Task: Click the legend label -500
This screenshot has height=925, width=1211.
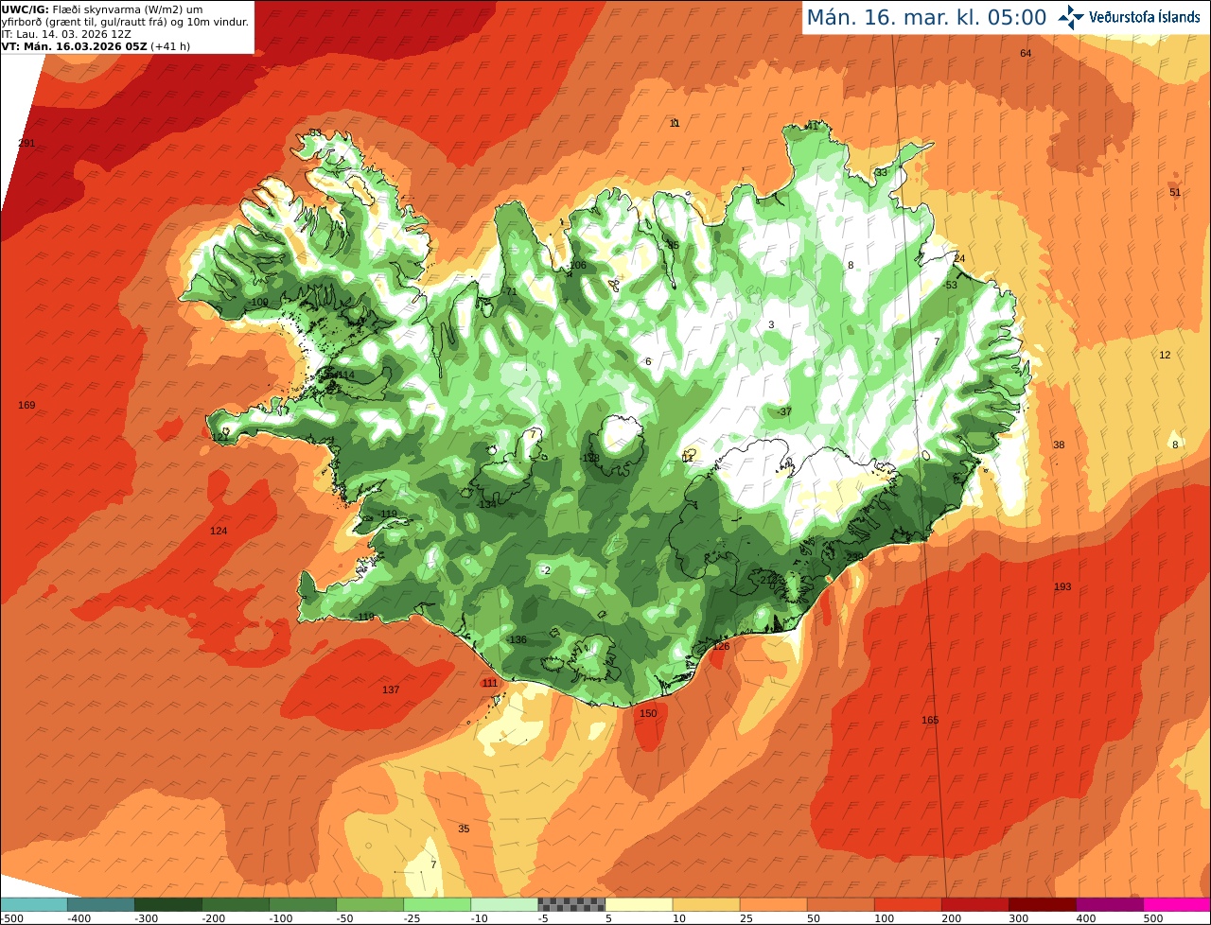Action: 11,917
